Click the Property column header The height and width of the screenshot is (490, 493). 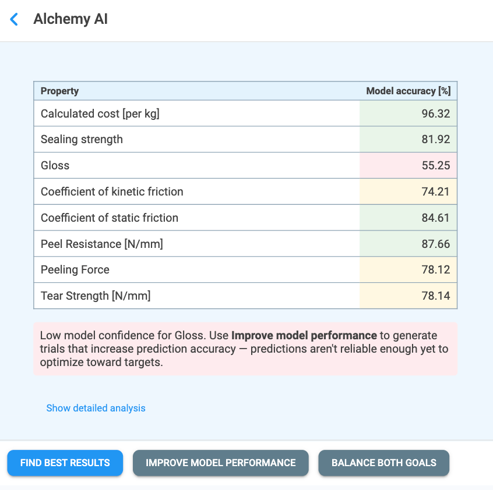pos(60,91)
